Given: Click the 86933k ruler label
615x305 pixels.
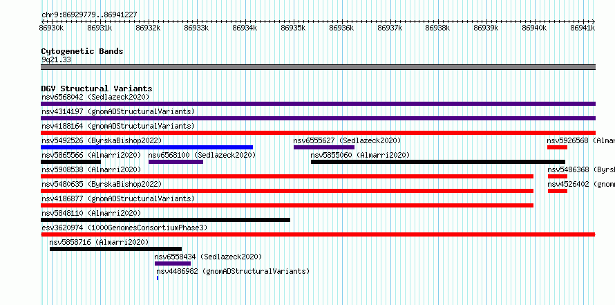Looking at the screenshot, I should [196, 28].
